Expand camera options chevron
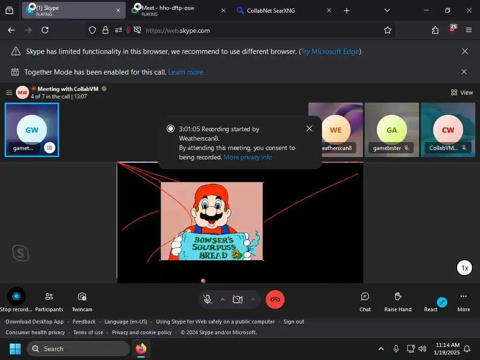Screen dimensions: 480x360 click(253, 300)
